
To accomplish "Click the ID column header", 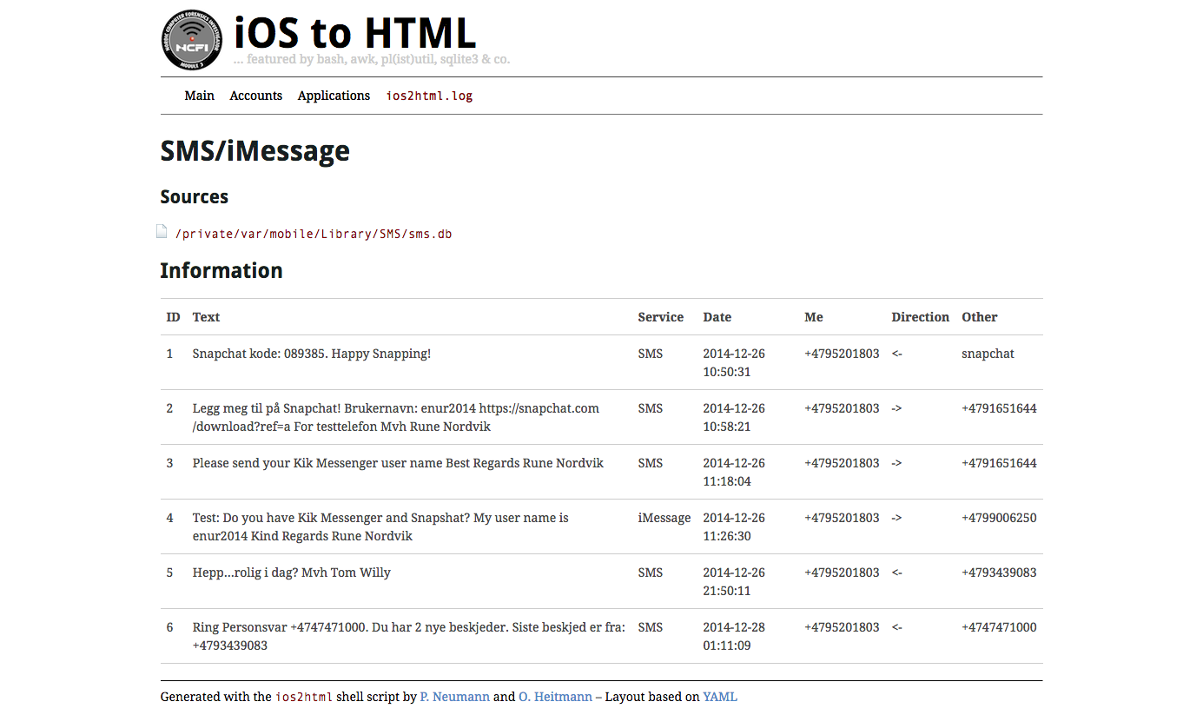I will coord(174,317).
